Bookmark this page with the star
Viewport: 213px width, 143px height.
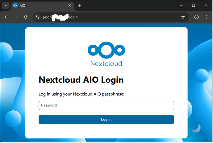(x=183, y=17)
